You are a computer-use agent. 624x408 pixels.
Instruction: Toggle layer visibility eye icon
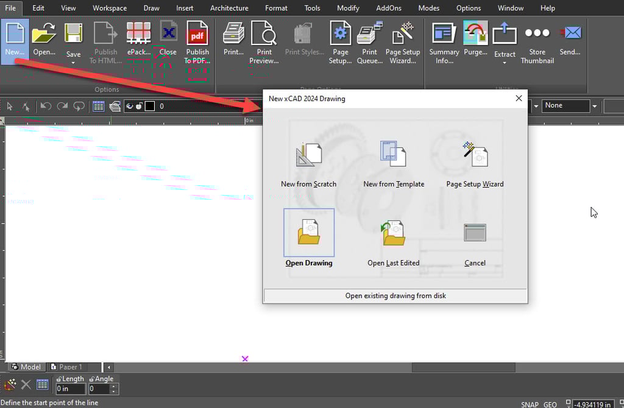coord(129,106)
